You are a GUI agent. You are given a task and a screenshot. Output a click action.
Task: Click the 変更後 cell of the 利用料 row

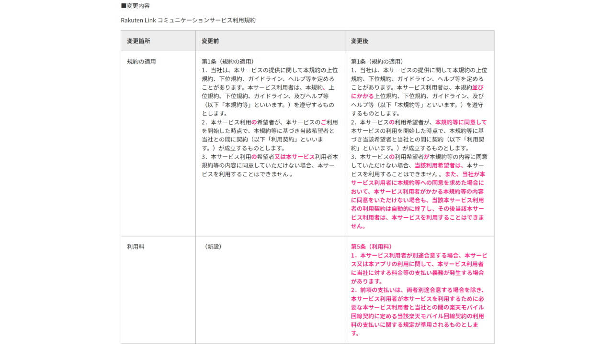[420, 289]
